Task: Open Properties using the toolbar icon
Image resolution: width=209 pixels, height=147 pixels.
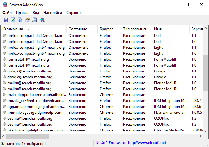Action: pos(28,20)
